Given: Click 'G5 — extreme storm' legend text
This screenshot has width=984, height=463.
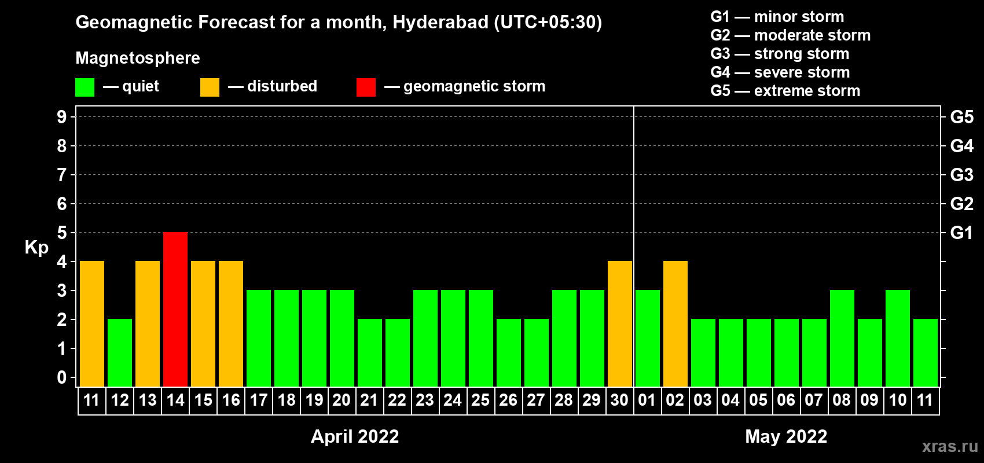Looking at the screenshot, I should (x=785, y=91).
